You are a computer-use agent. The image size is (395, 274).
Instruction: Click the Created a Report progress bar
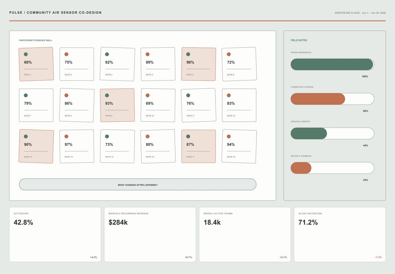332,133
